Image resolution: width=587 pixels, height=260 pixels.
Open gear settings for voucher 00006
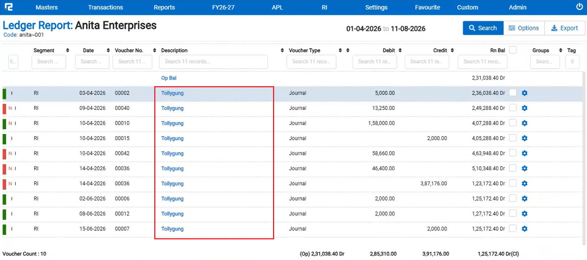(x=524, y=198)
